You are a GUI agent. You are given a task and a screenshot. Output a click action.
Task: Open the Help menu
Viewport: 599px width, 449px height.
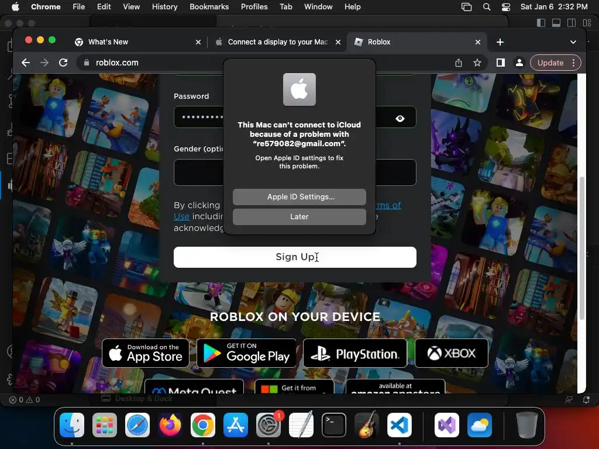pyautogui.click(x=352, y=6)
